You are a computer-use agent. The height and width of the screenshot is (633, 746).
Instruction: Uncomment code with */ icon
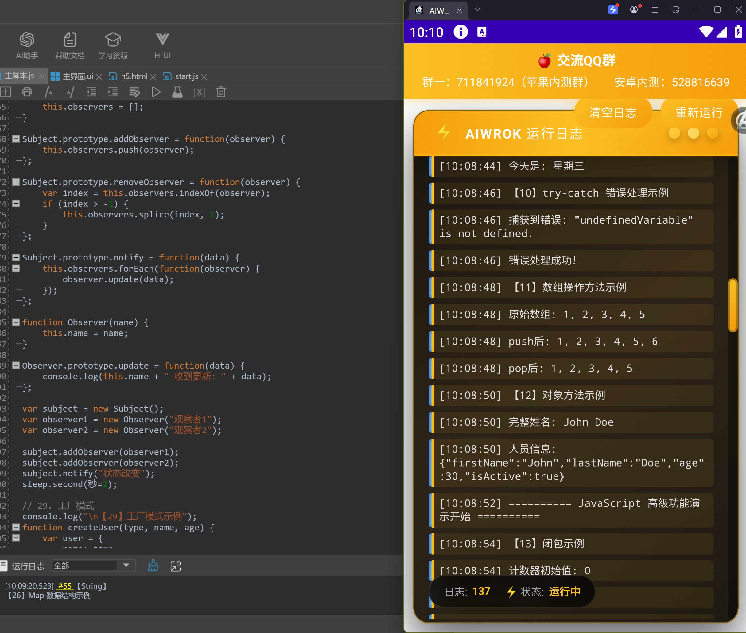70,92
